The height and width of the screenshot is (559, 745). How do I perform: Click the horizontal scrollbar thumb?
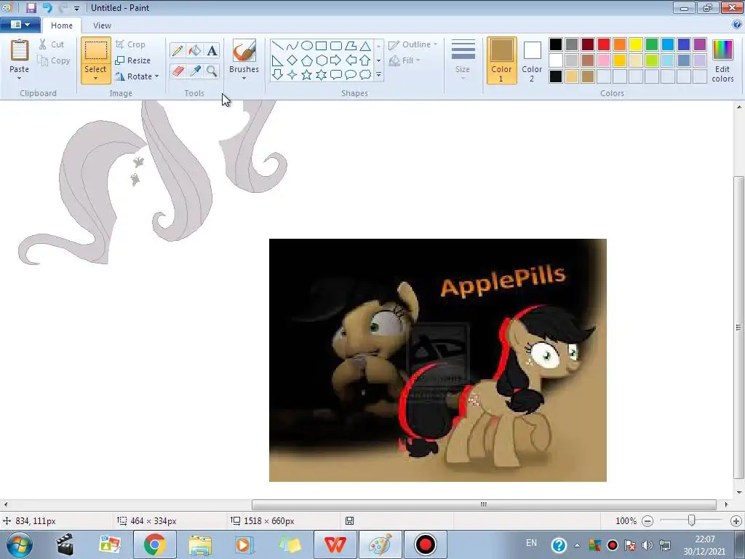pos(484,504)
